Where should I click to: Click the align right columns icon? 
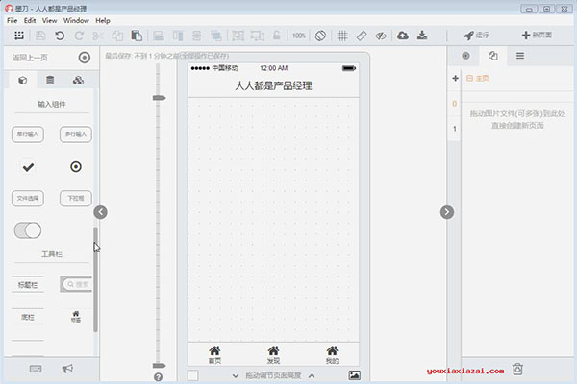178,36
